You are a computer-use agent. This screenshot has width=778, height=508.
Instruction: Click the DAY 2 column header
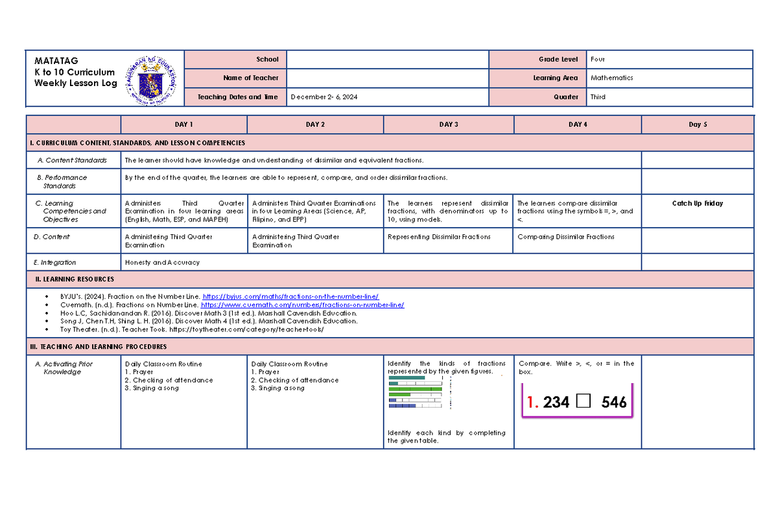[316, 124]
